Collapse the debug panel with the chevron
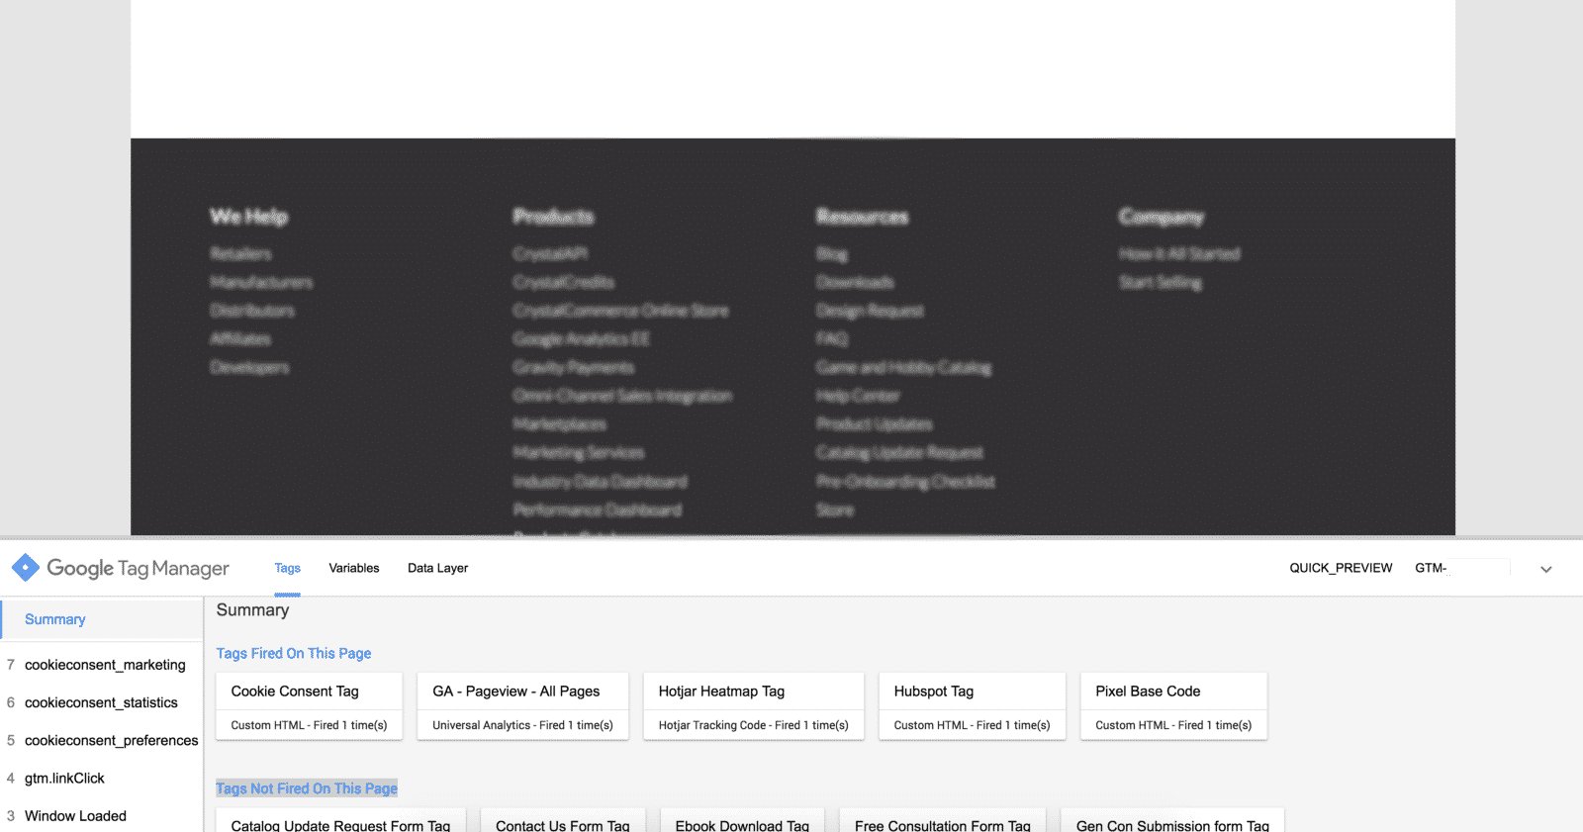 (x=1546, y=569)
